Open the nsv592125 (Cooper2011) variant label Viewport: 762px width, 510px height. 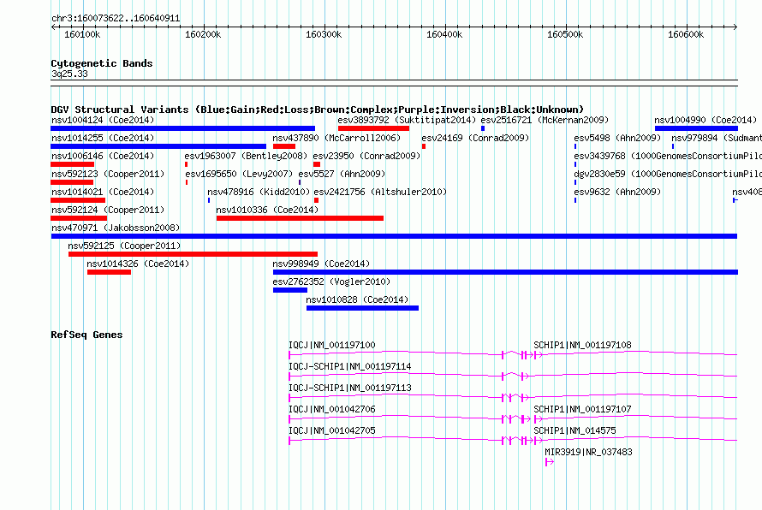(124, 246)
